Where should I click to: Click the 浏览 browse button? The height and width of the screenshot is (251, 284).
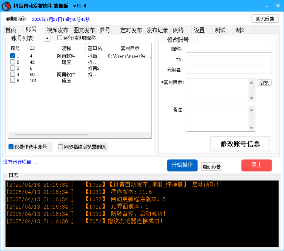point(264,83)
